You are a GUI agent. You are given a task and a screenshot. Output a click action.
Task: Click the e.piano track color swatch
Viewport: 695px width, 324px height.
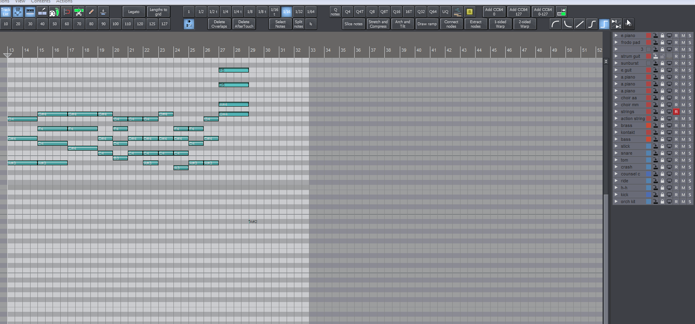(x=649, y=35)
